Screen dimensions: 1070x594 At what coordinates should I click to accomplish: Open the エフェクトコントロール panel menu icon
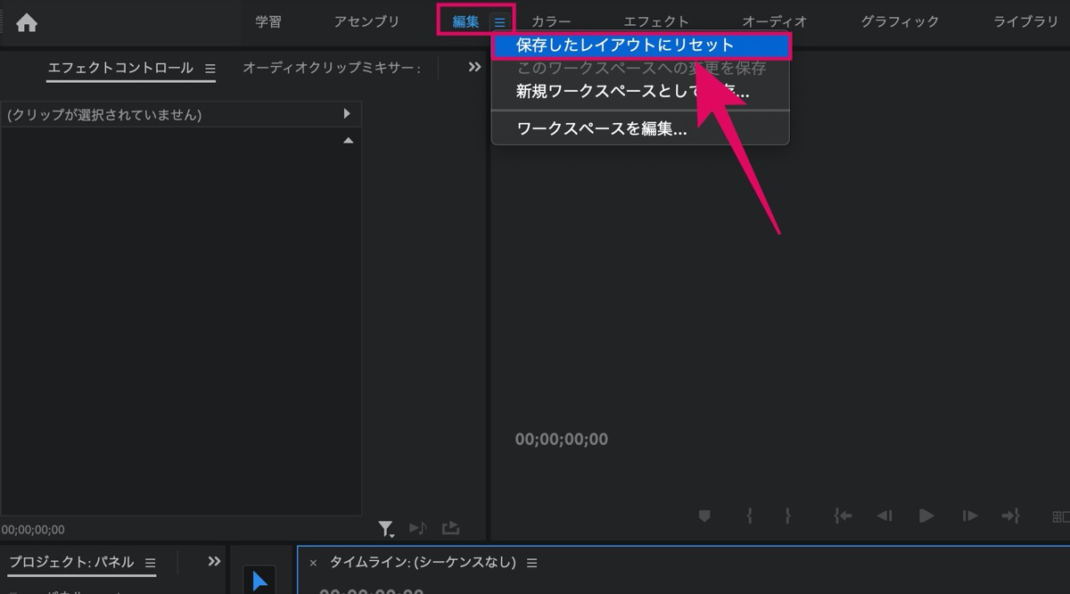tap(210, 69)
